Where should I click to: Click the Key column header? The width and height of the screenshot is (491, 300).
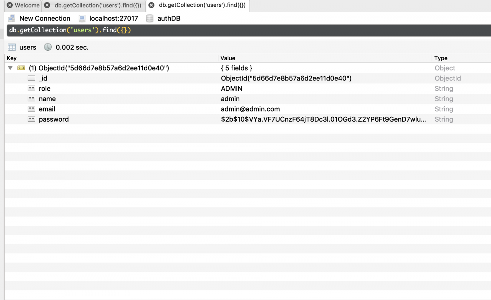click(x=11, y=58)
